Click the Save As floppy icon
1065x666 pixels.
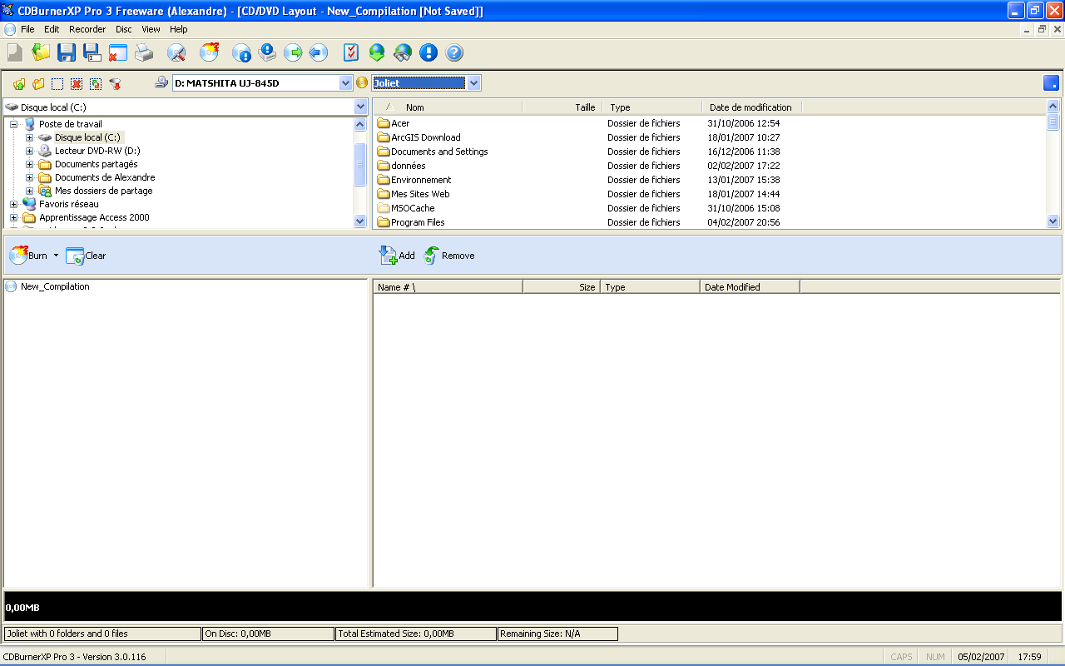92,52
